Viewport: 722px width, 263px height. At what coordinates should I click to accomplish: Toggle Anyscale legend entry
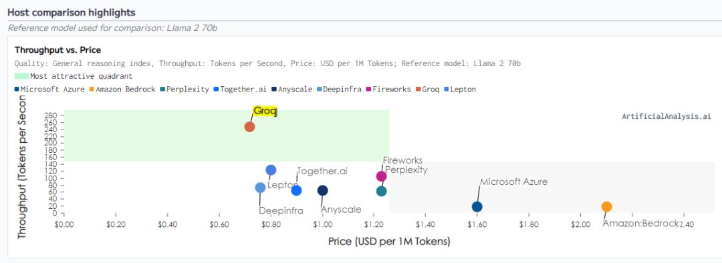292,89
